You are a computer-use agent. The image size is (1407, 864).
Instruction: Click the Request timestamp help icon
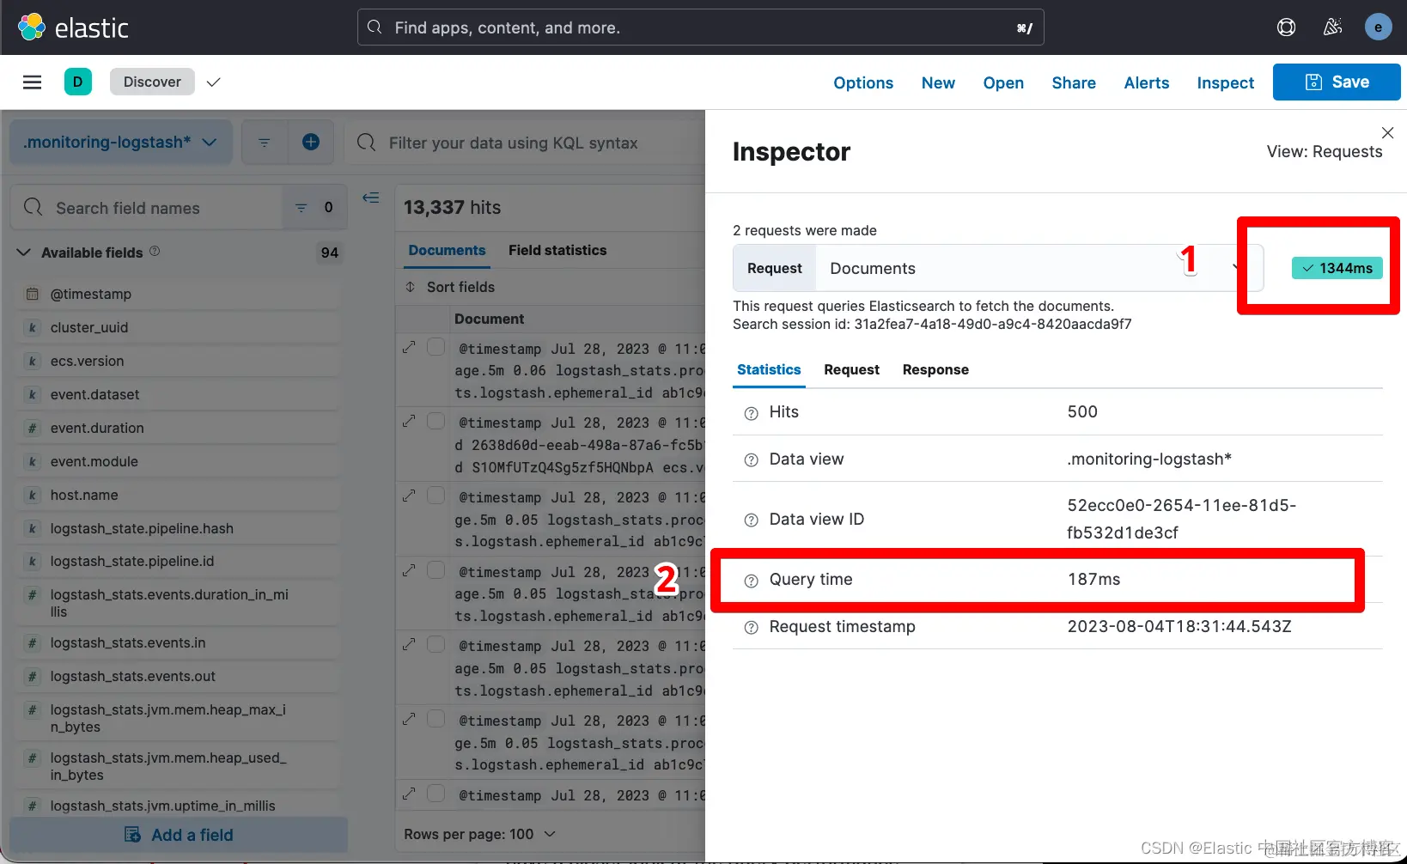click(x=751, y=628)
